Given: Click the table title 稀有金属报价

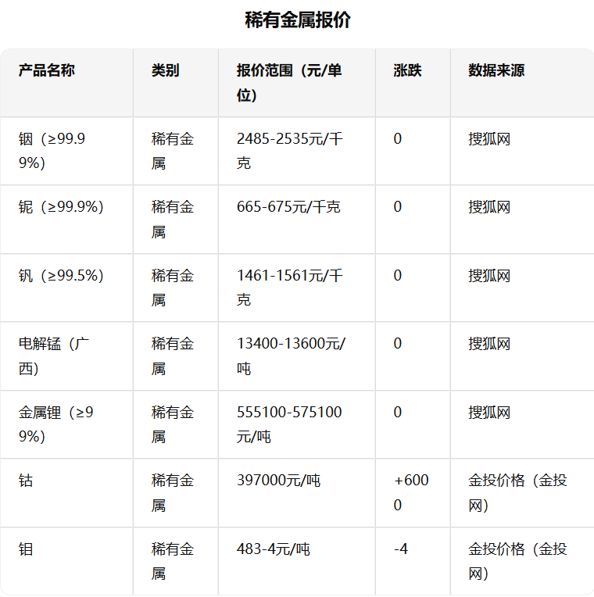Looking at the screenshot, I should 297,20.
